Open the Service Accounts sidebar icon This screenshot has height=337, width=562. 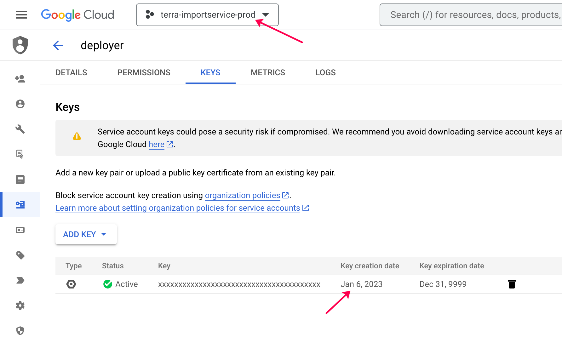click(x=20, y=205)
